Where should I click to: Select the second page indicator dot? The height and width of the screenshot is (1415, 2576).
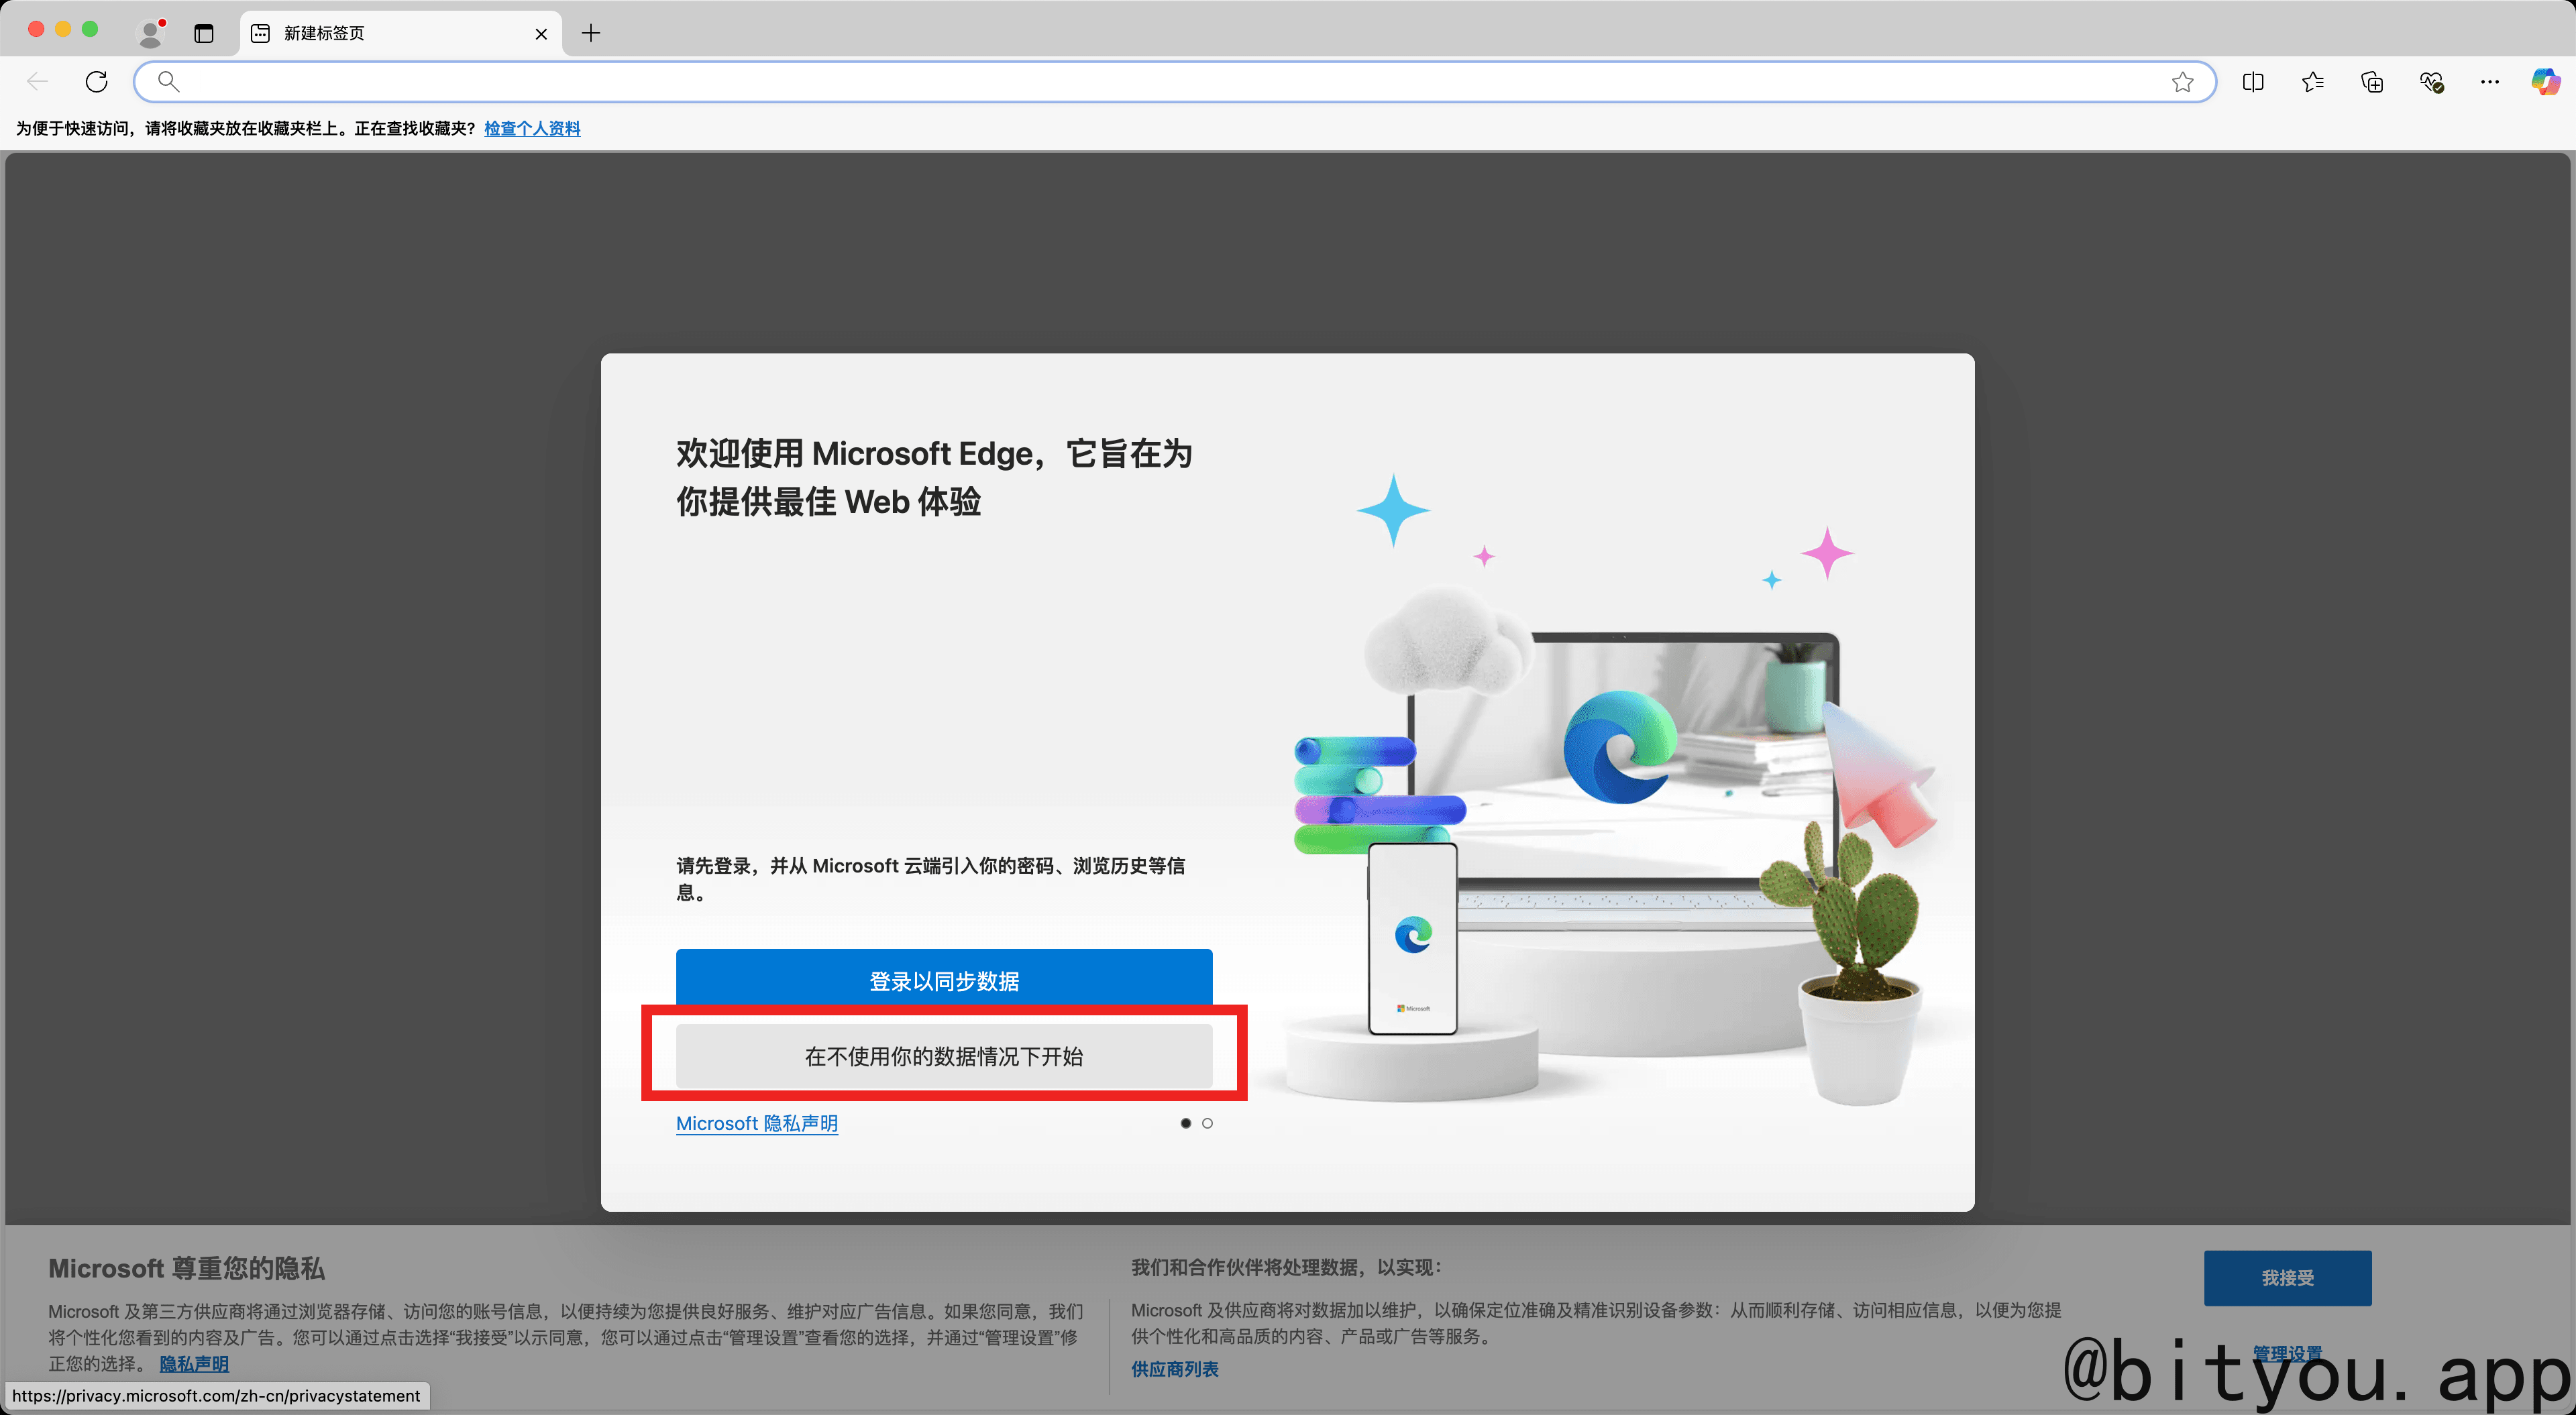[1207, 1123]
